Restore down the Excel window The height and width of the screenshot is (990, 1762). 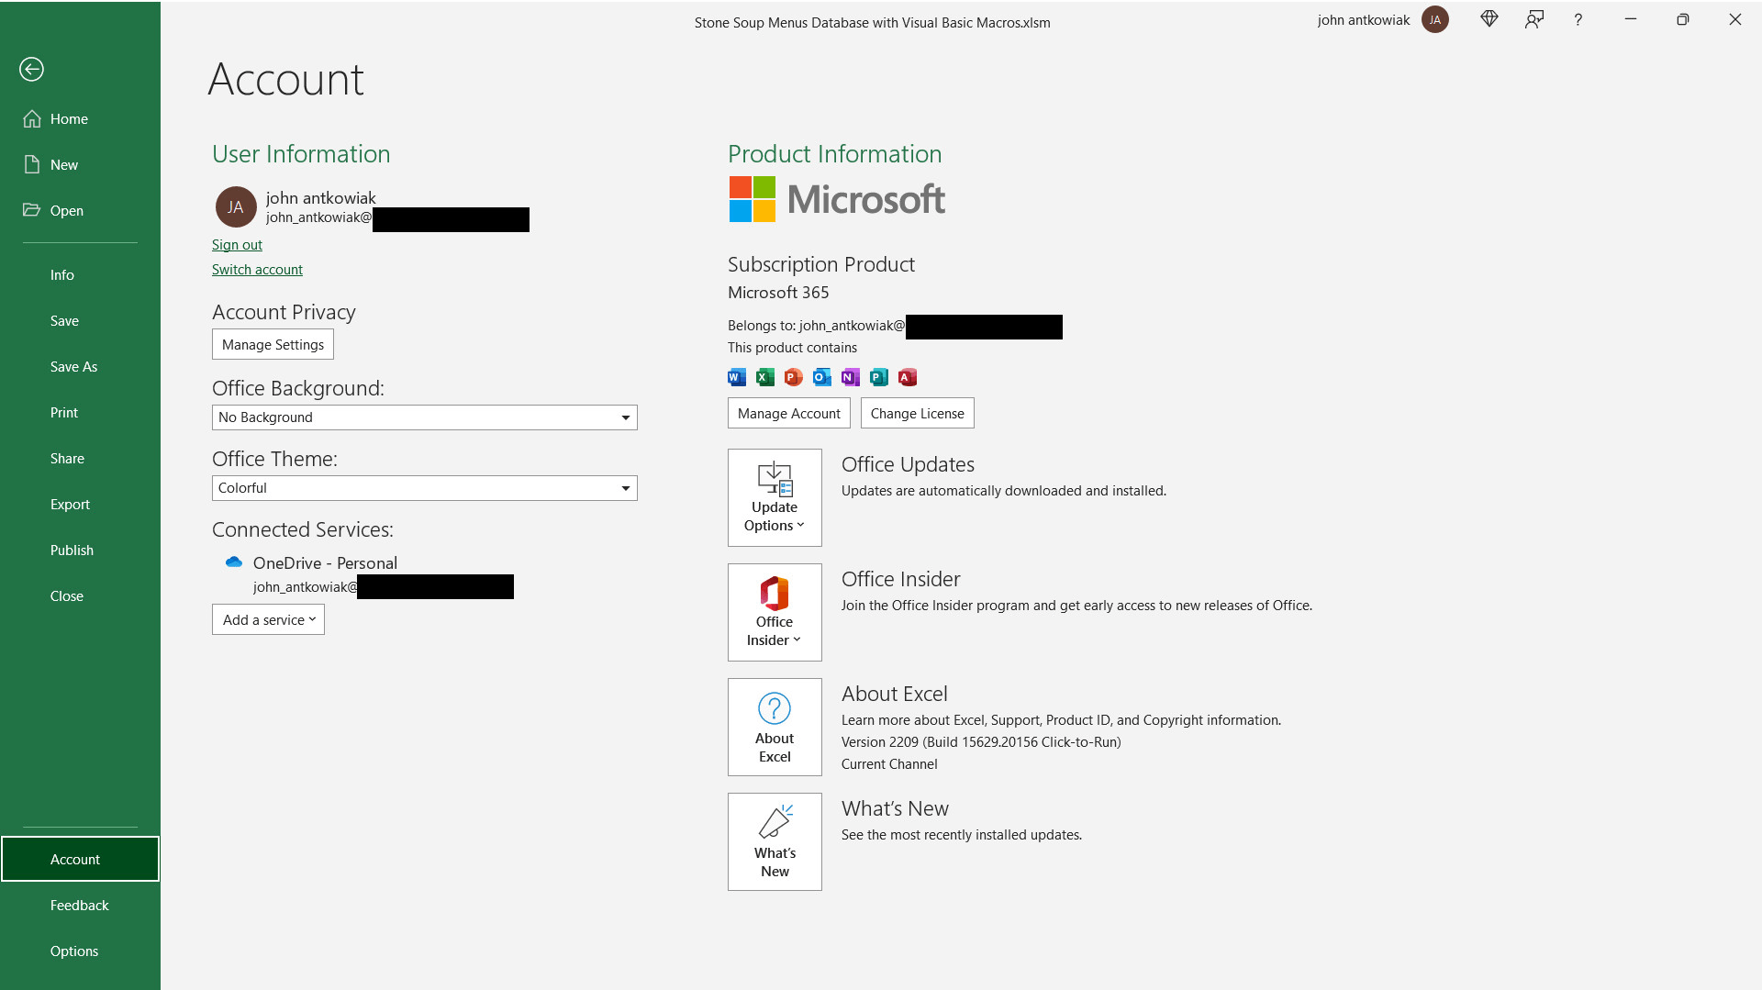pyautogui.click(x=1683, y=19)
